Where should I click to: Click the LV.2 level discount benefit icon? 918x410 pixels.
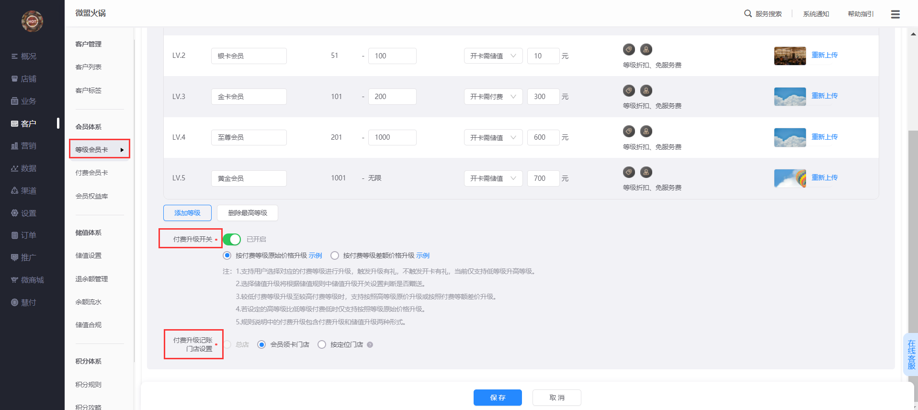click(629, 49)
